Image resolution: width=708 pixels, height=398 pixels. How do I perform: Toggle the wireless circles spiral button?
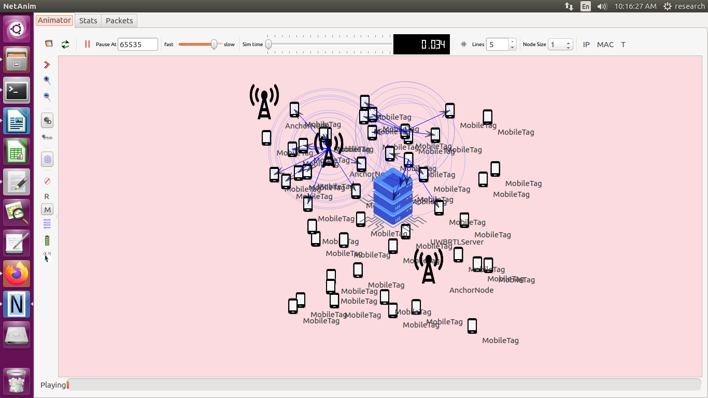[x=47, y=159]
